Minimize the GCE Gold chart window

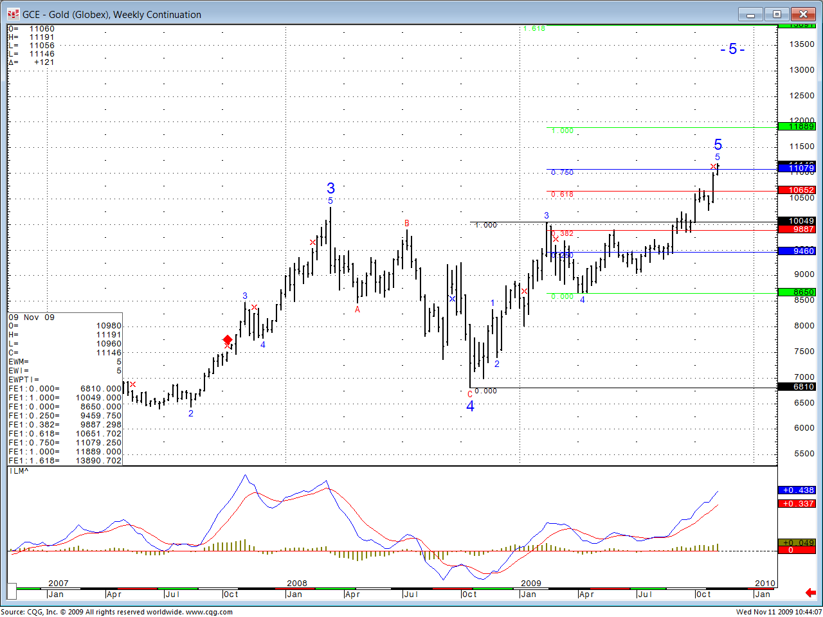(x=750, y=14)
